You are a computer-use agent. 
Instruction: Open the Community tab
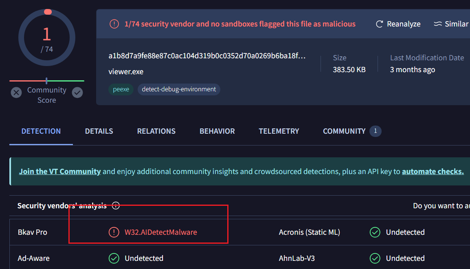(x=344, y=131)
